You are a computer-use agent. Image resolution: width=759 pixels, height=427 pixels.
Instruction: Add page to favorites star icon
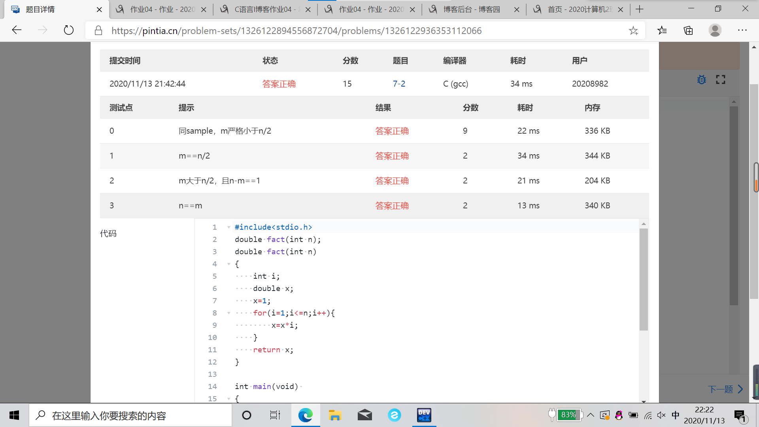point(633,30)
